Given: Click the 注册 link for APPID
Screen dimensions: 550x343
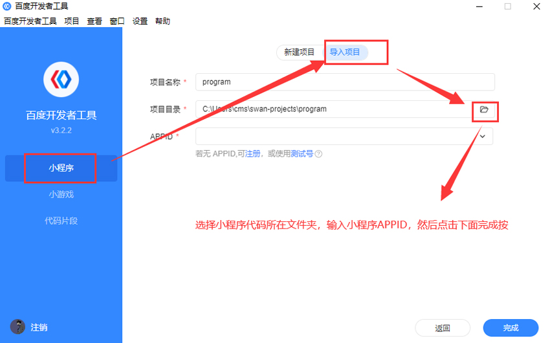Looking at the screenshot, I should tap(252, 154).
